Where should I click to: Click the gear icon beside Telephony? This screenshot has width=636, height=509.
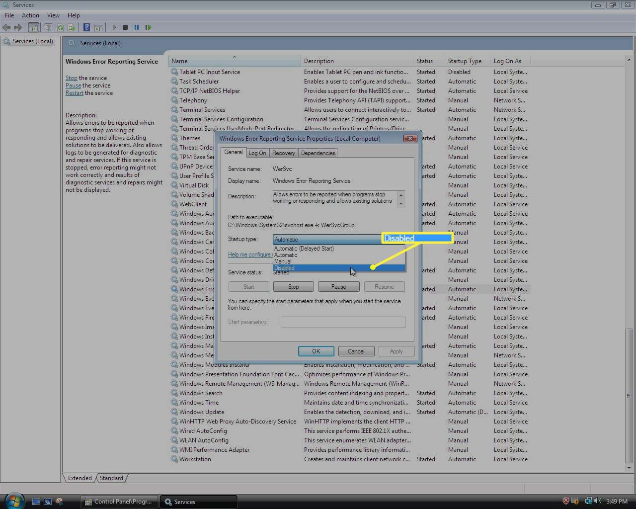pos(174,100)
